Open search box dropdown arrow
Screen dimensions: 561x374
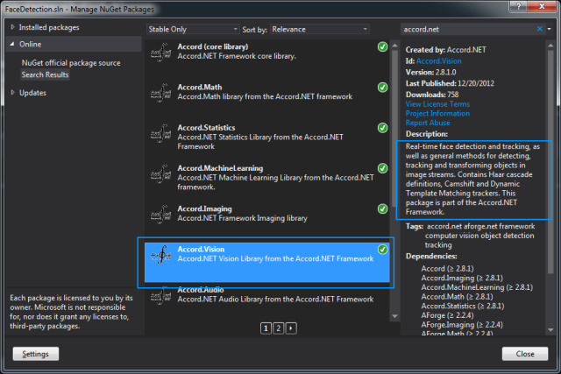point(550,29)
